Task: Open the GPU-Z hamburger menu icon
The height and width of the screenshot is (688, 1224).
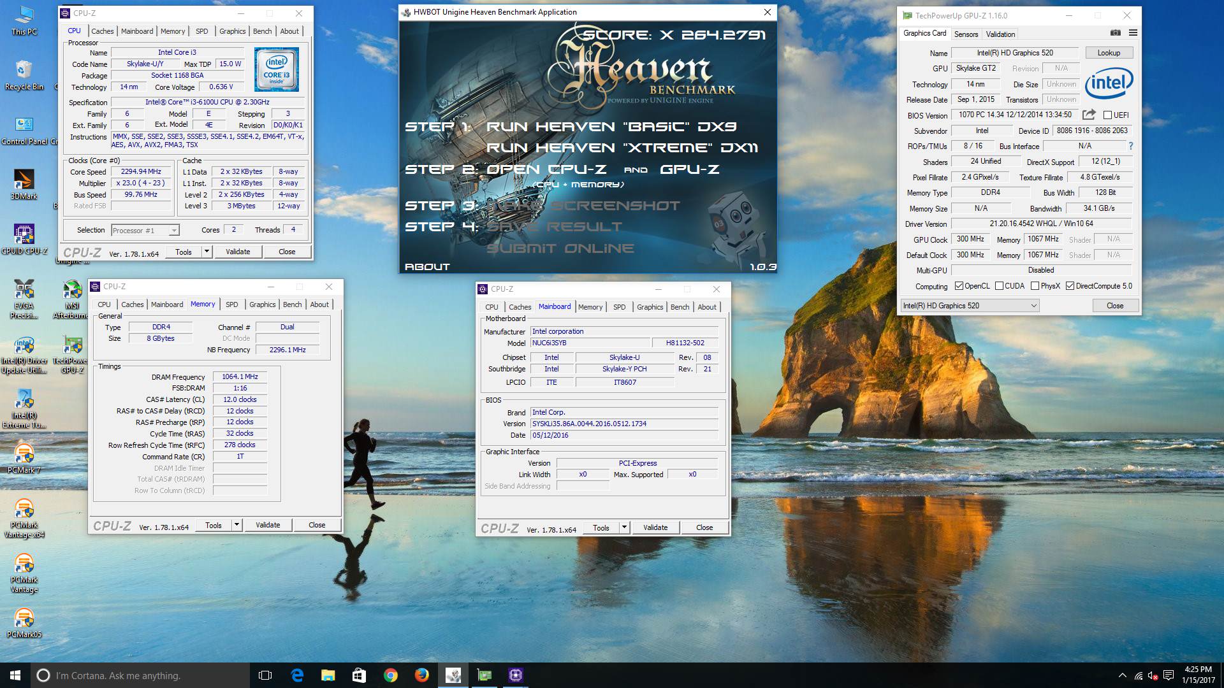Action: pyautogui.click(x=1133, y=33)
